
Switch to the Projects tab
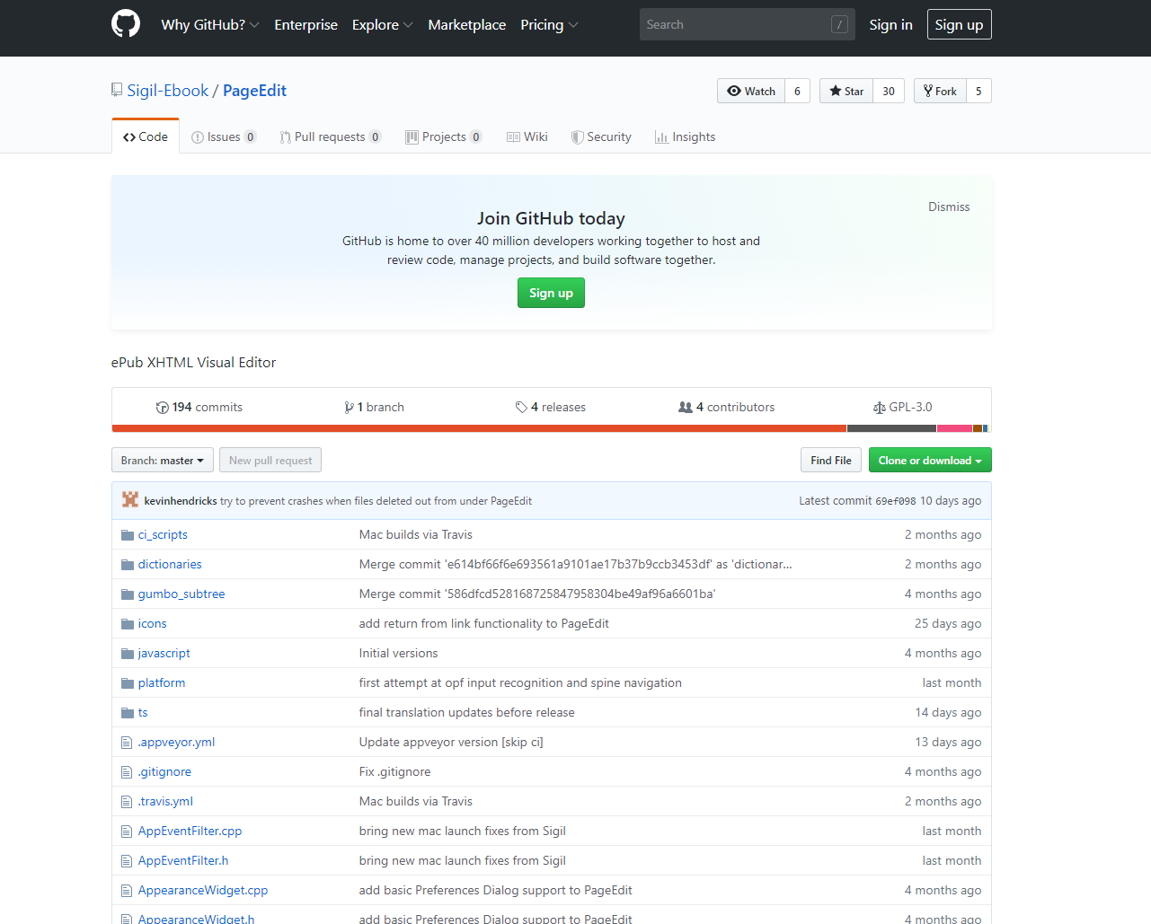click(444, 136)
